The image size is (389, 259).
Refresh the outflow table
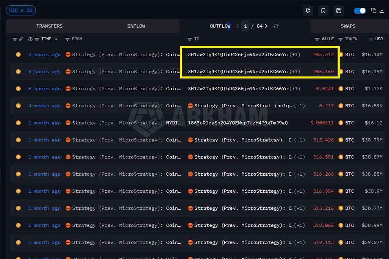(x=276, y=26)
